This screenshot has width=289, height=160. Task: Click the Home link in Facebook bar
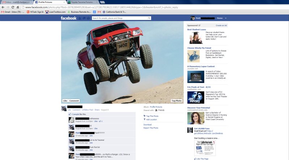coord(220,18)
